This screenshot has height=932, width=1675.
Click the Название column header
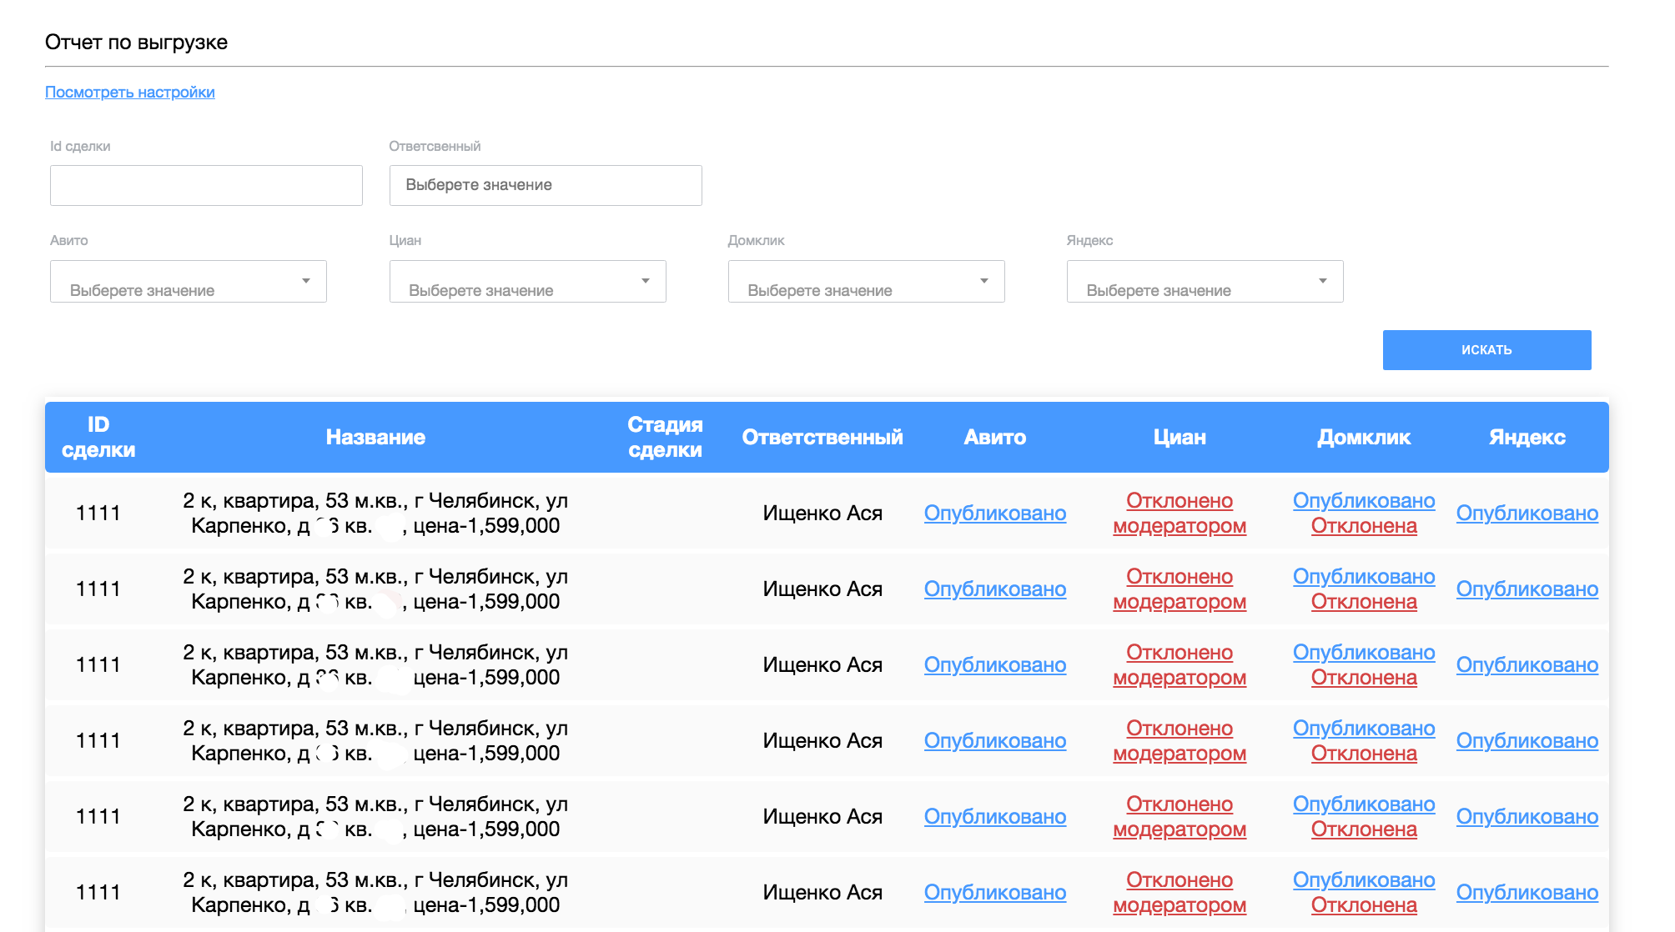click(x=375, y=438)
